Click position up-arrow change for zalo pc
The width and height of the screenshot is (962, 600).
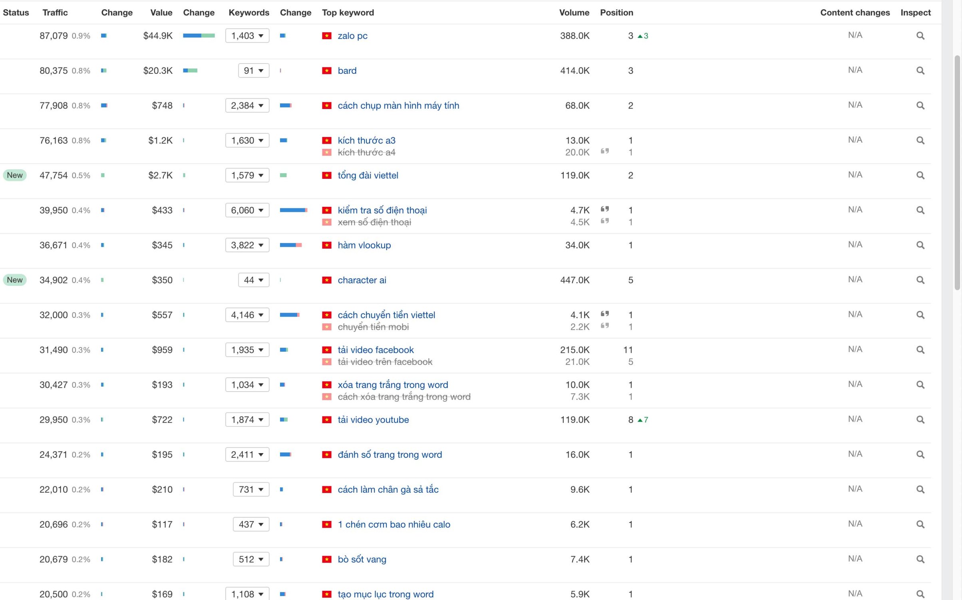click(x=643, y=36)
